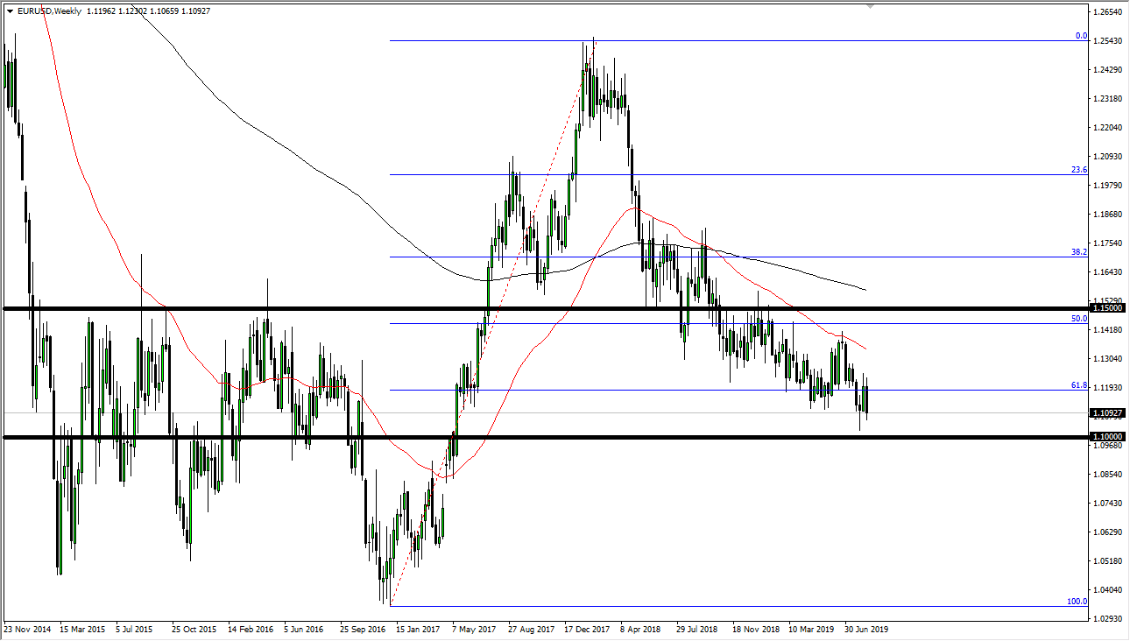Select the Fibonacci 61.8 level label
The width and height of the screenshot is (1130, 641).
(1079, 384)
